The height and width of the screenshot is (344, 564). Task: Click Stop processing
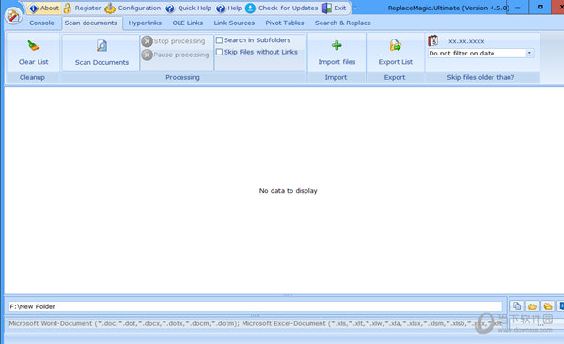point(174,41)
